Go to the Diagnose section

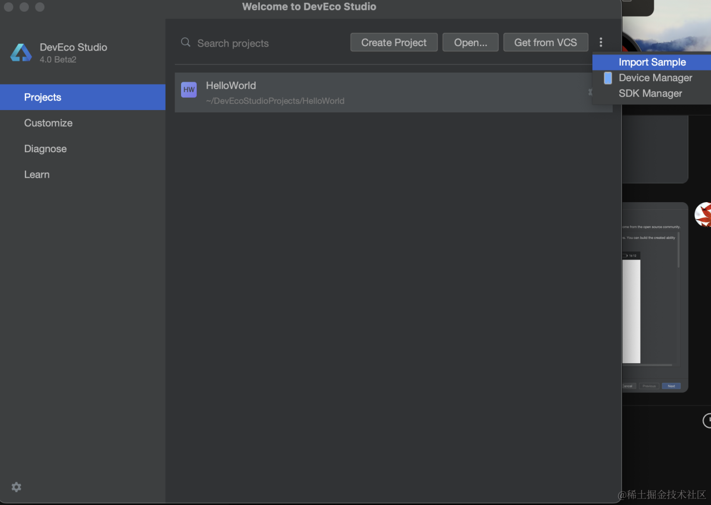pyautogui.click(x=83, y=148)
